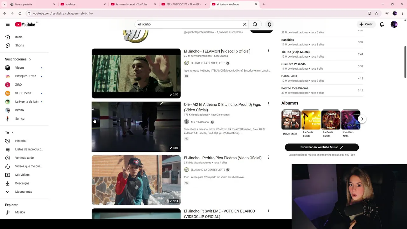Open the account avatar menu
This screenshot has height=229, width=407.
(394, 24)
